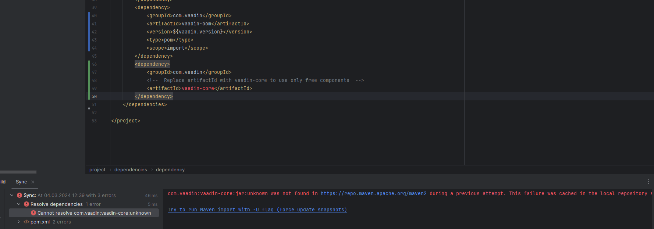Screen dimensions: 654x229
Task: Open the repo.maven.apache.org/maven2 link
Action: click(373, 194)
